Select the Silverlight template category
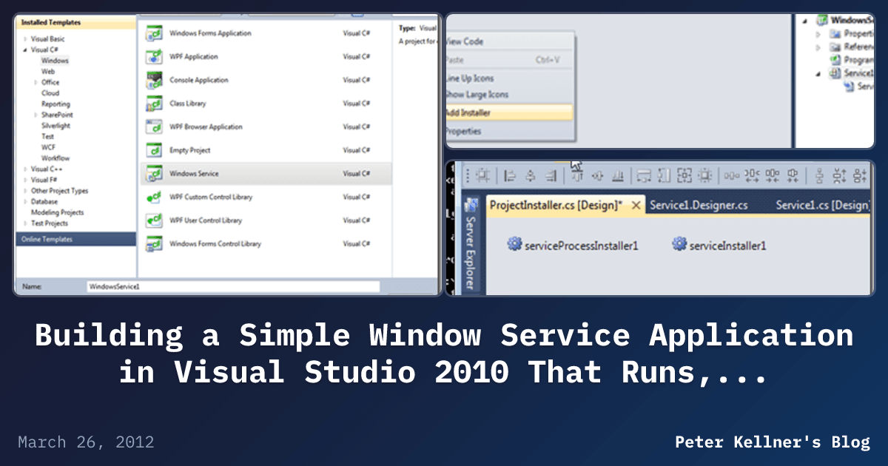 click(x=55, y=126)
